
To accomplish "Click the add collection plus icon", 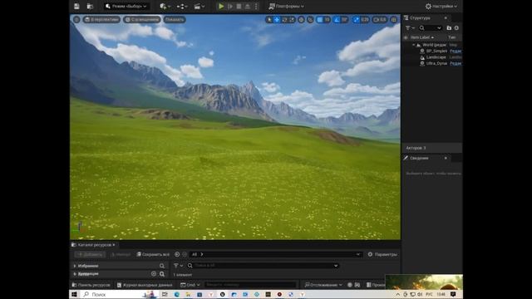I will coord(154,274).
